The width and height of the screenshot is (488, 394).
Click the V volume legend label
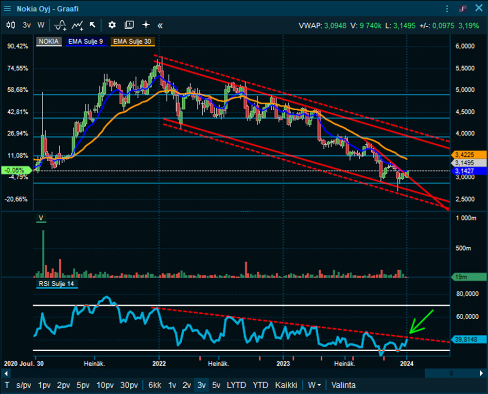click(41, 218)
